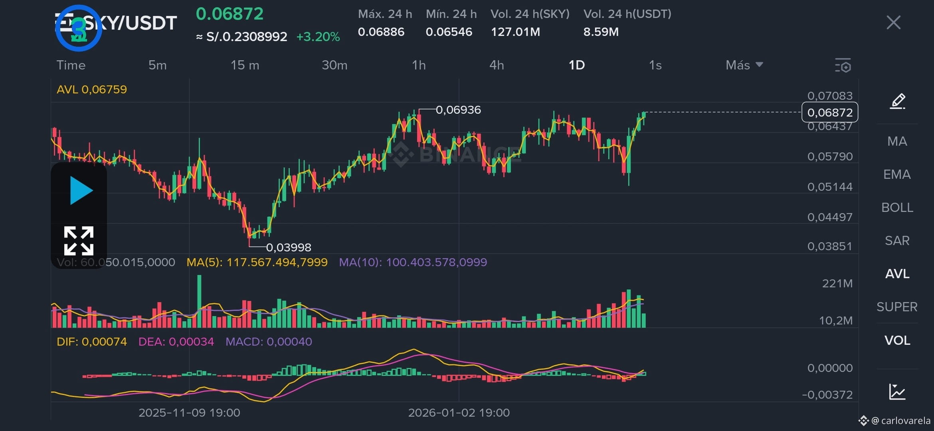Close the chart view

(x=893, y=23)
